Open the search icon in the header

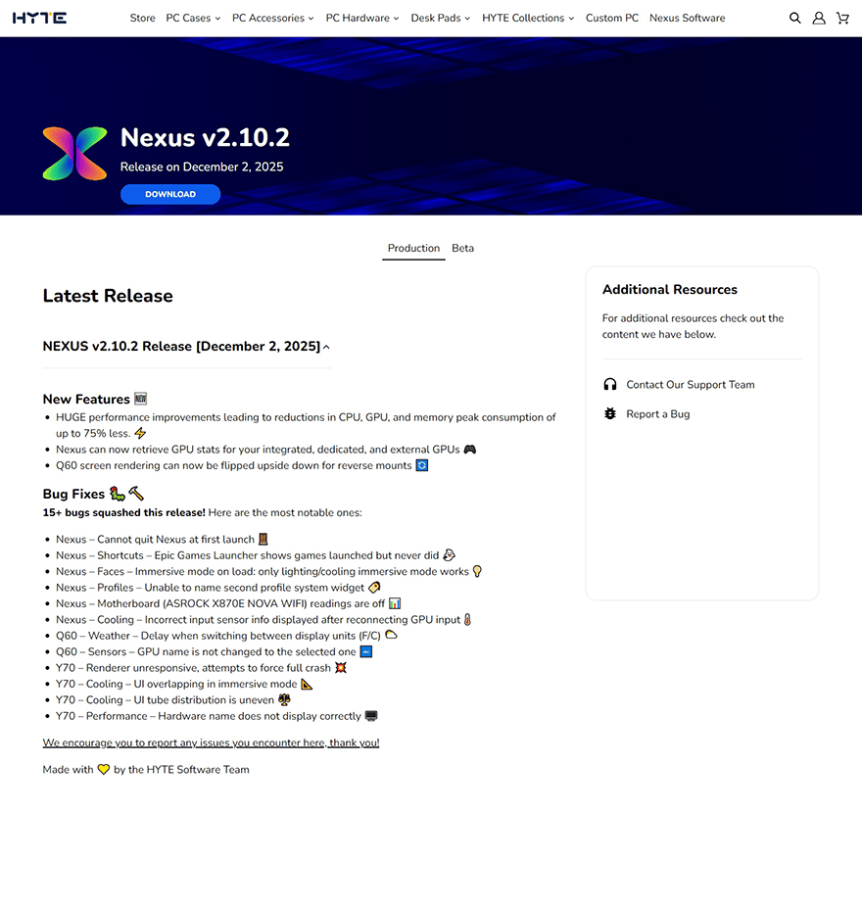[x=795, y=18]
